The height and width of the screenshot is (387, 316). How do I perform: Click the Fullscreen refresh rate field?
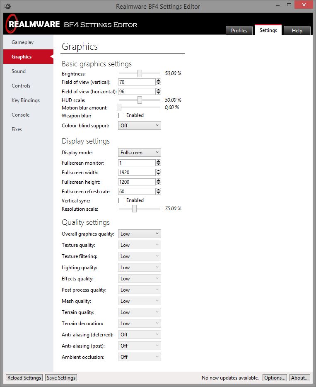[137, 192]
